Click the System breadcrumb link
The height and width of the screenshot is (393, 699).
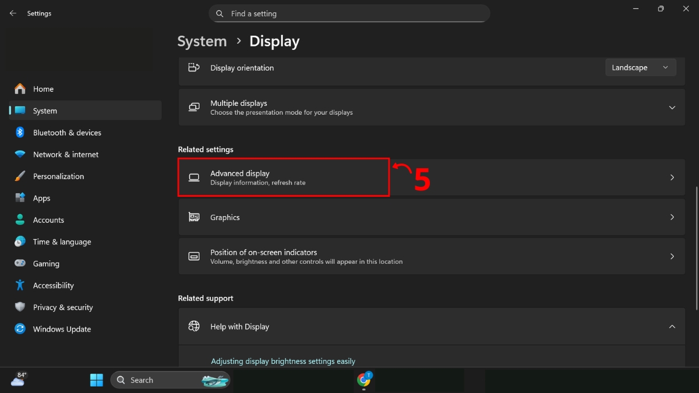[x=202, y=41]
